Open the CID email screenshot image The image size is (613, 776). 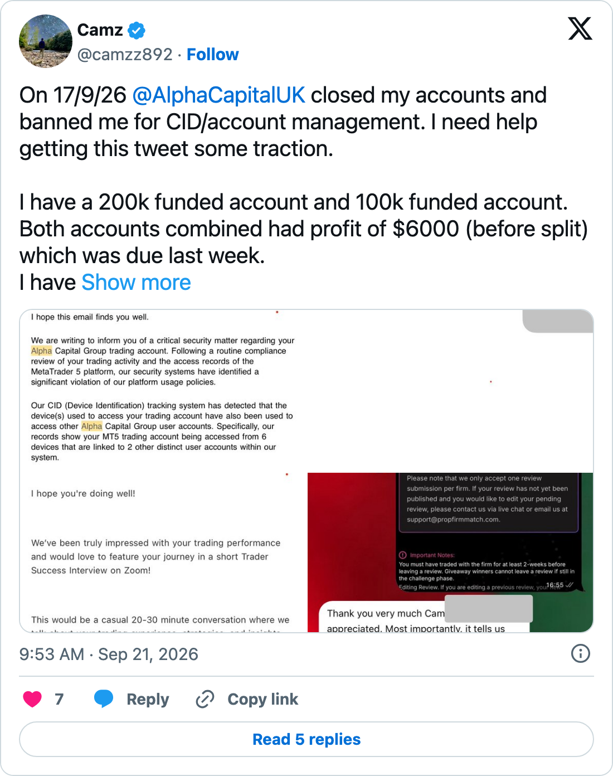(306, 391)
